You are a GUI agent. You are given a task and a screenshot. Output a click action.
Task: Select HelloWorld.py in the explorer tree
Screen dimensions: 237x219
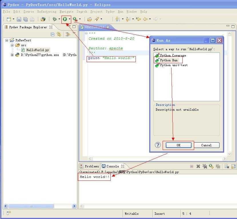click(38, 50)
